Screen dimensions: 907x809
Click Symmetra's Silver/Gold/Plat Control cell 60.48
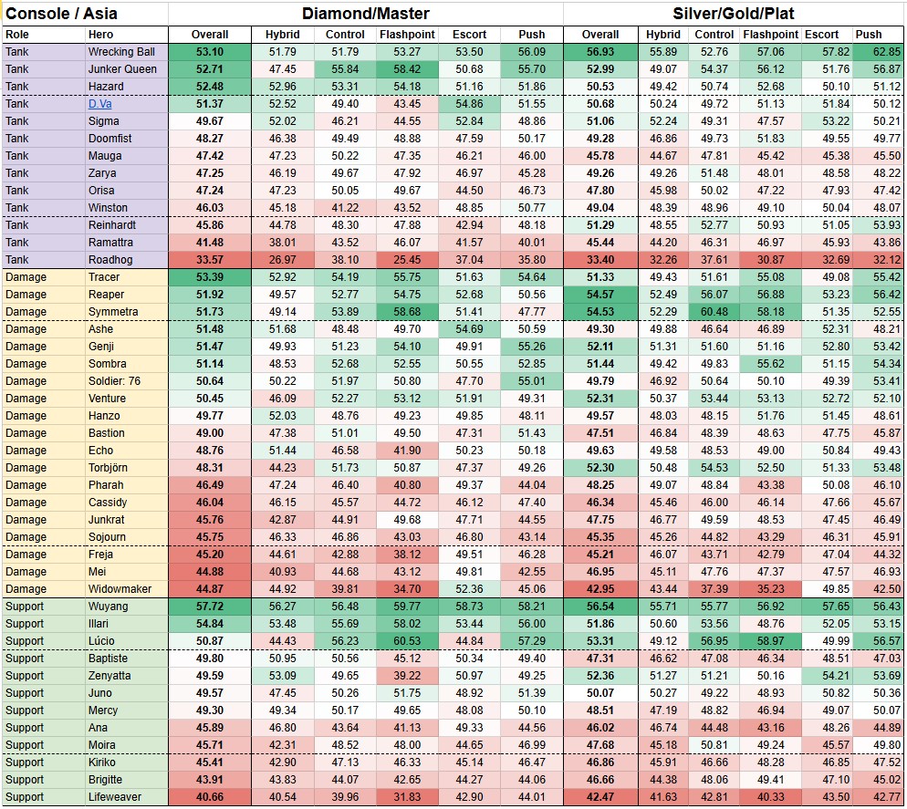[x=714, y=312]
